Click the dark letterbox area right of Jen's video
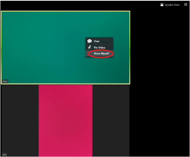The height and width of the screenshot is (157, 190). pyautogui.click(x=111, y=121)
